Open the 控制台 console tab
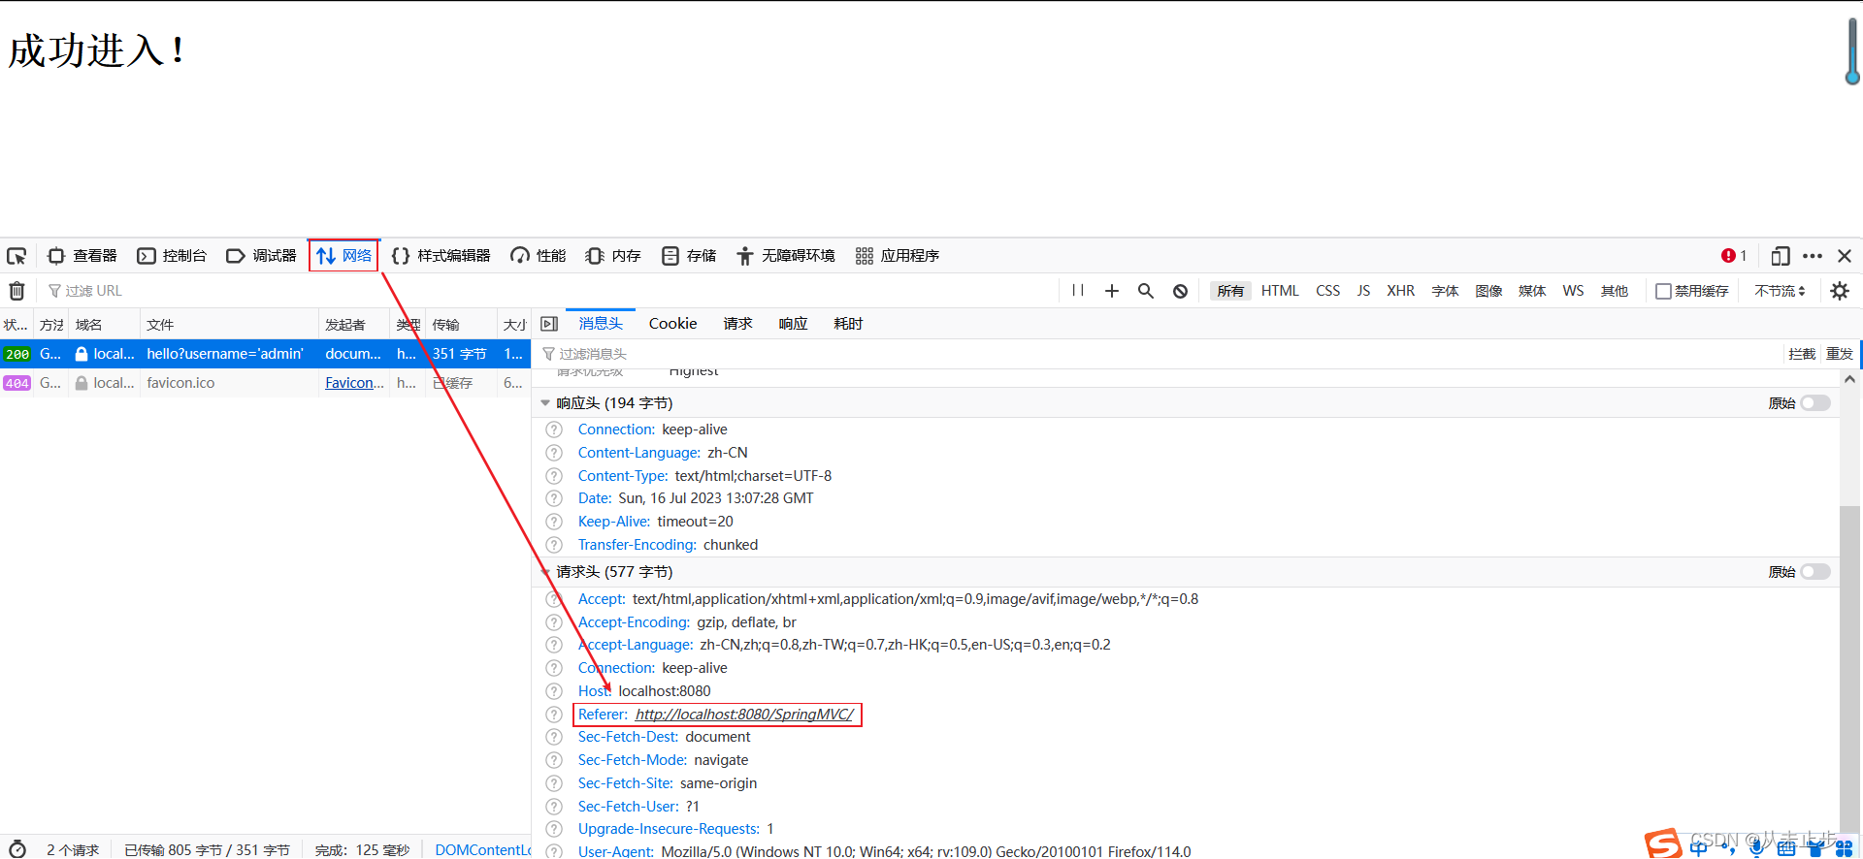Screen dimensions: 1863x859 [173, 256]
